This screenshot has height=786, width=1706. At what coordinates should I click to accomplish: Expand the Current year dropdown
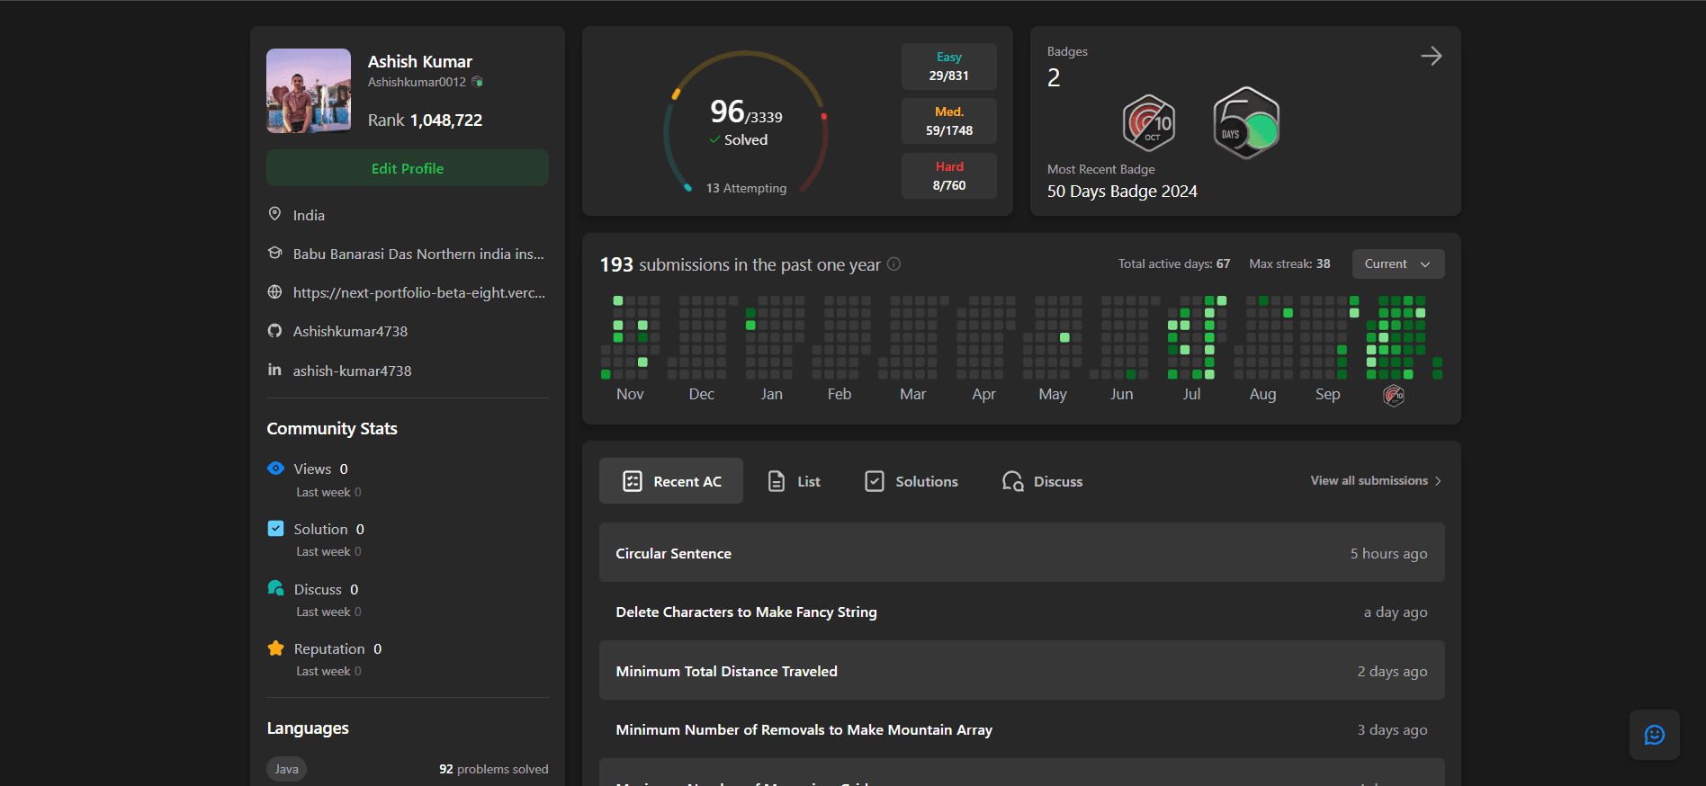1397,263
